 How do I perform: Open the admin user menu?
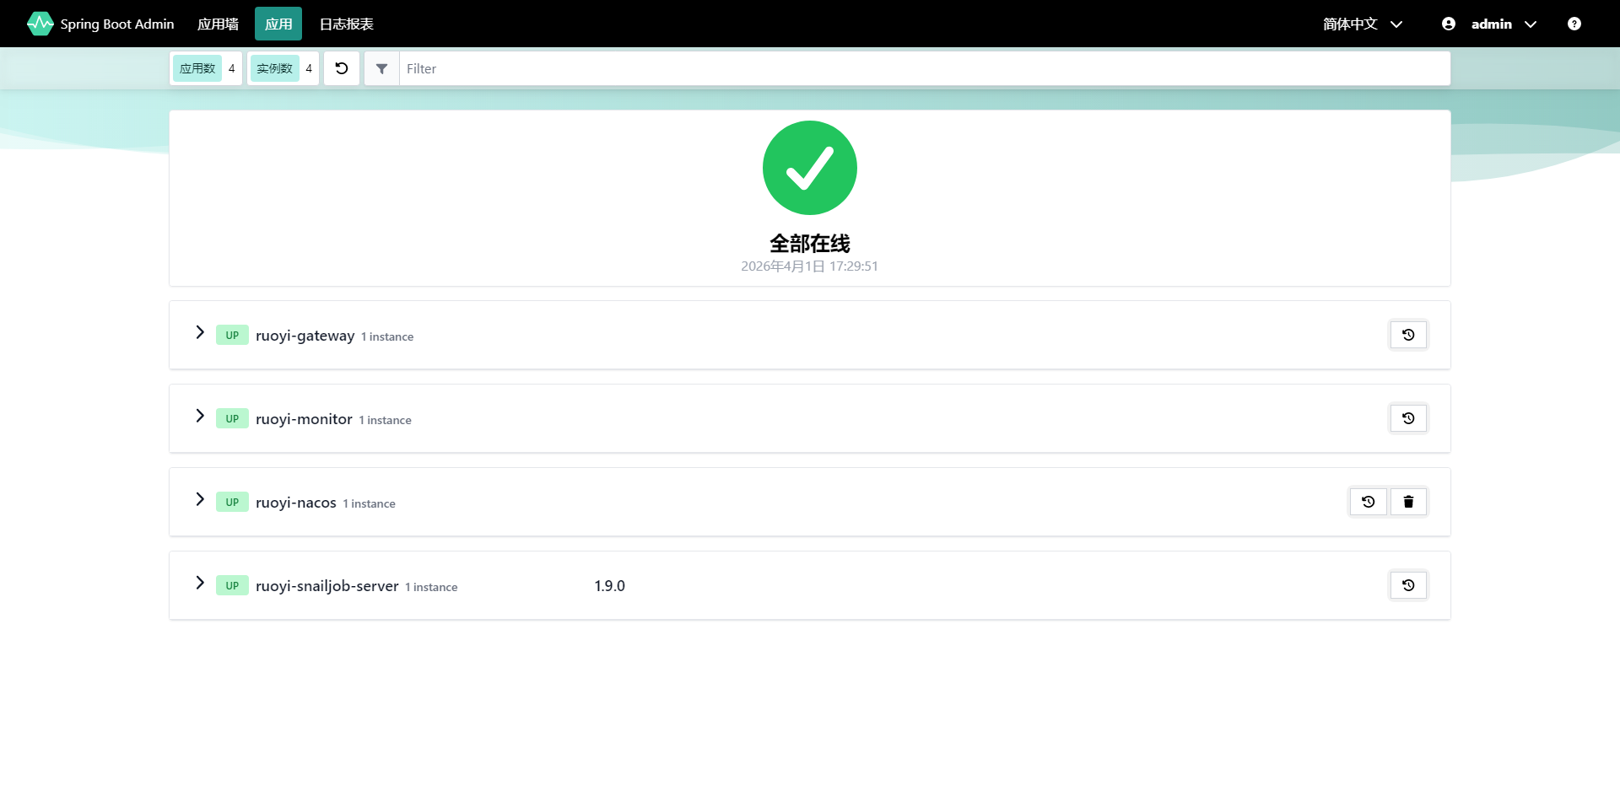(1490, 24)
